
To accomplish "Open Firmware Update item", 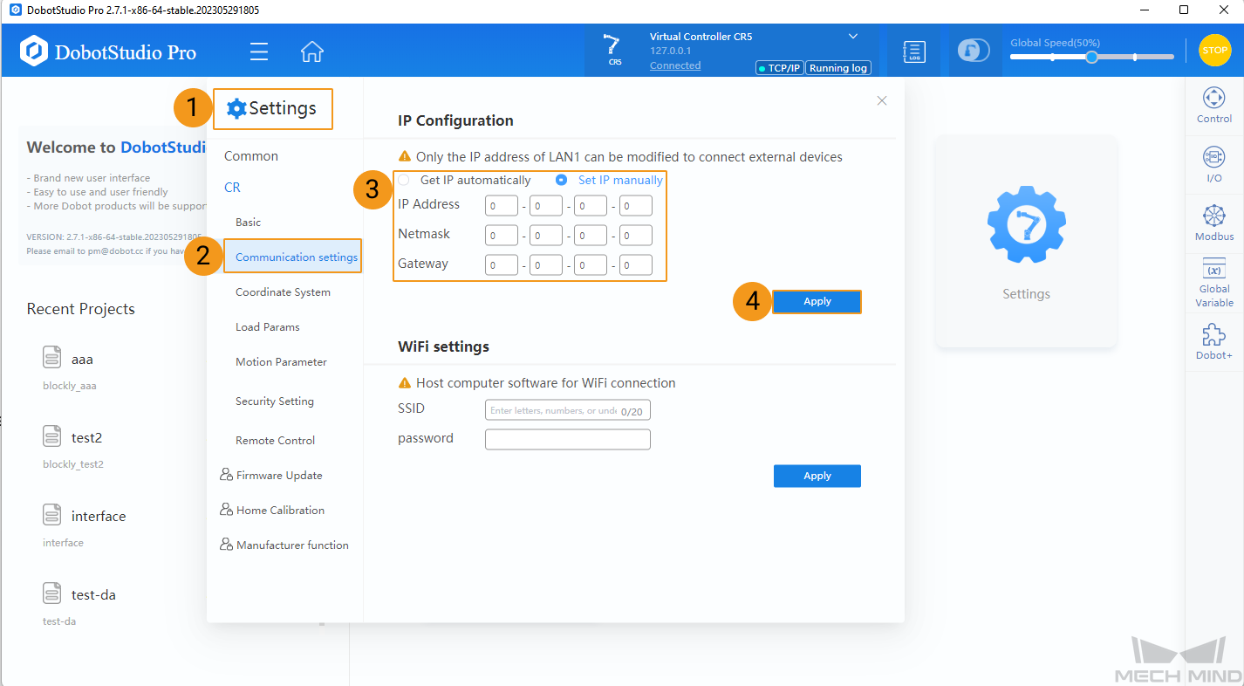I will point(271,476).
